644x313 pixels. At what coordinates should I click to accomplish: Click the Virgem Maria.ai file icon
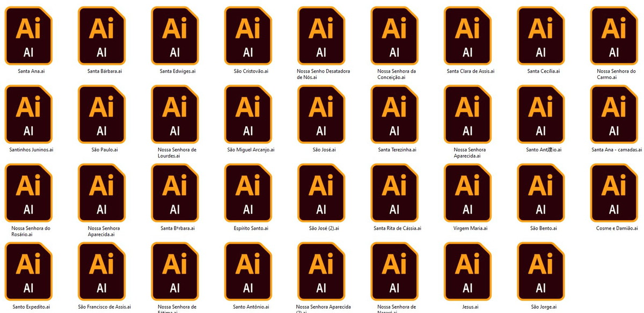(x=467, y=193)
